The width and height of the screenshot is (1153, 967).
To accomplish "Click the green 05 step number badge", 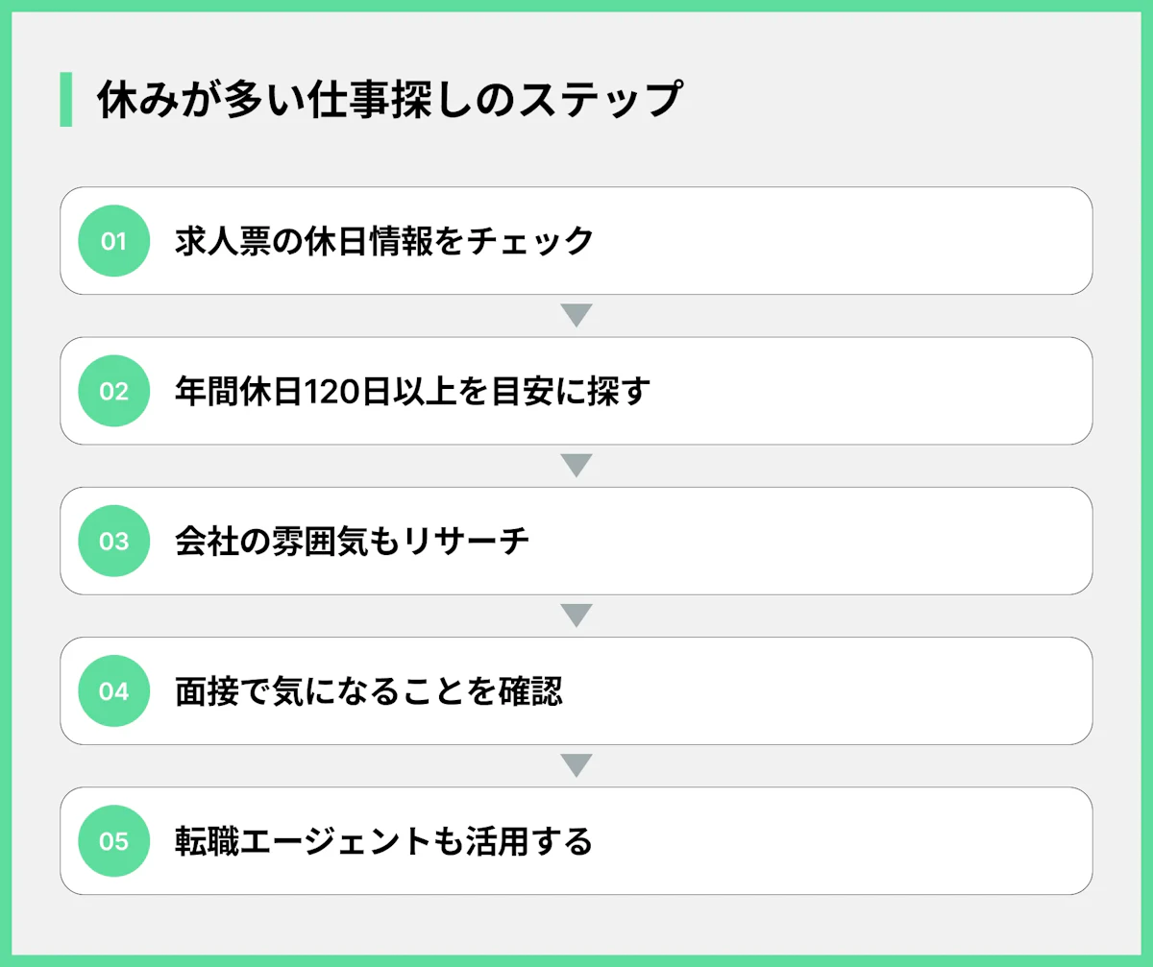I will (113, 841).
